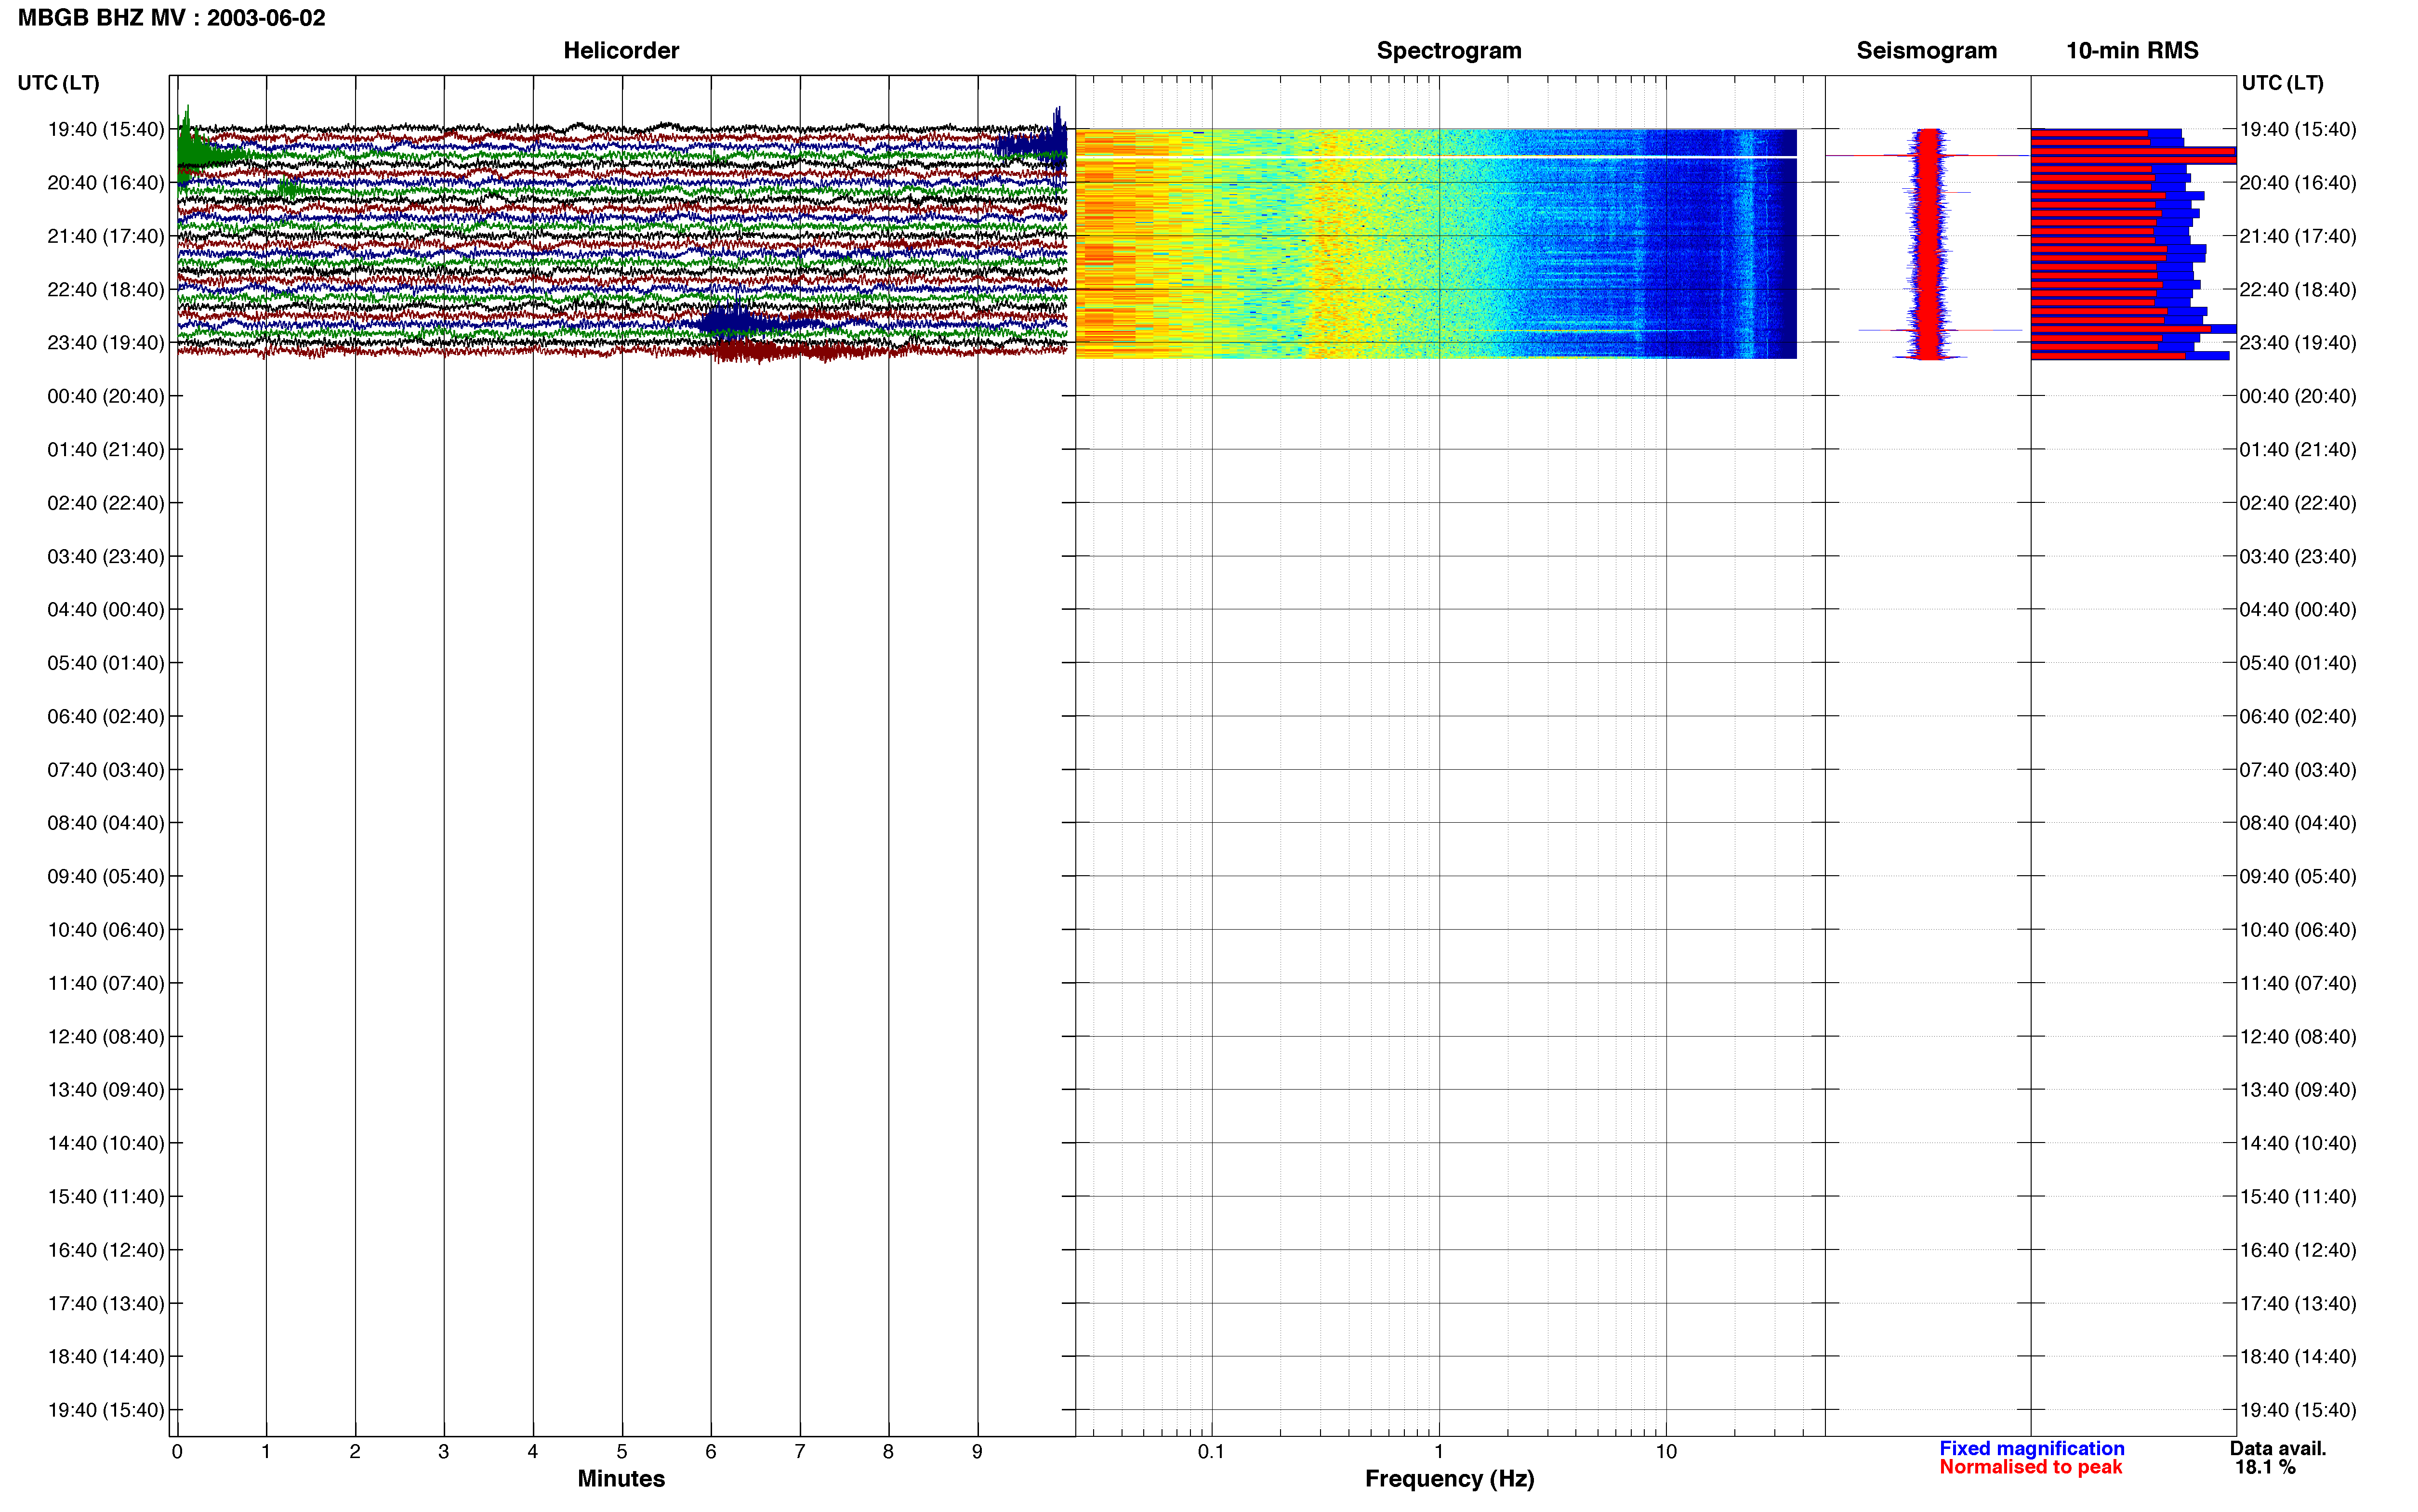Click the left 02:40 (22:40) time label
Image resolution: width=2418 pixels, height=1512 pixels.
106,503
